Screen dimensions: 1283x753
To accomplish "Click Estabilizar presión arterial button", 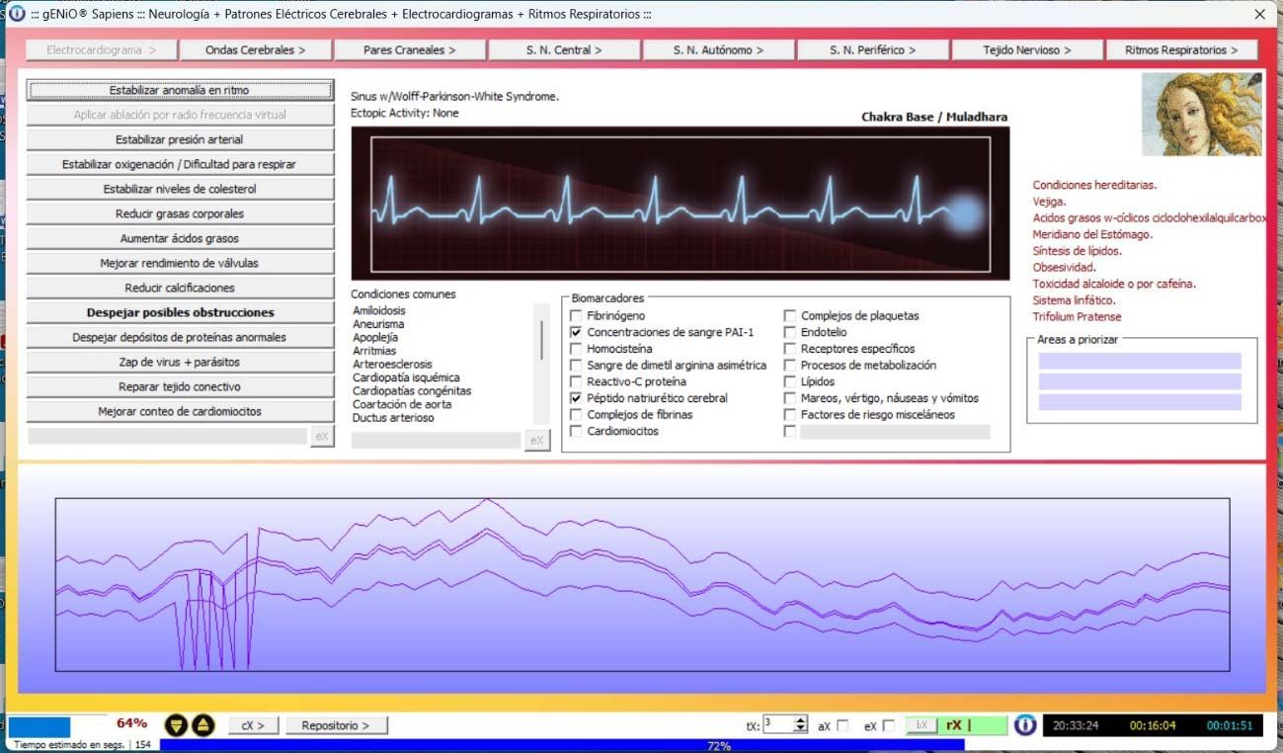I will pyautogui.click(x=179, y=139).
